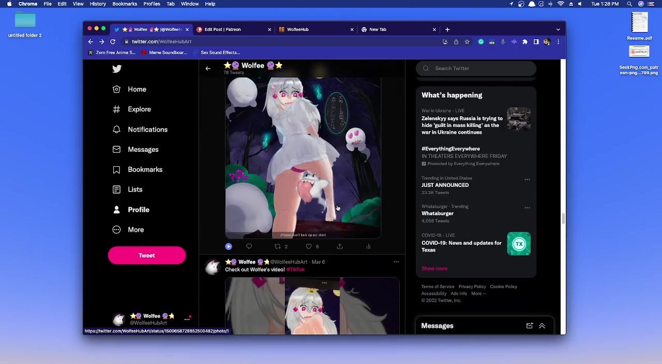Click the Show more link under trends

tap(434, 268)
